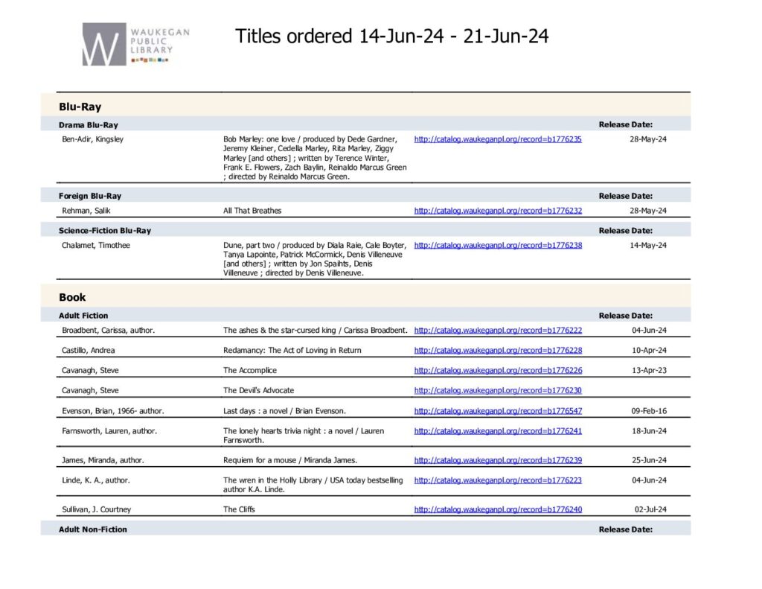
Task: Click release date 28-May-24 in Bob Marley row
Action: 648,139
